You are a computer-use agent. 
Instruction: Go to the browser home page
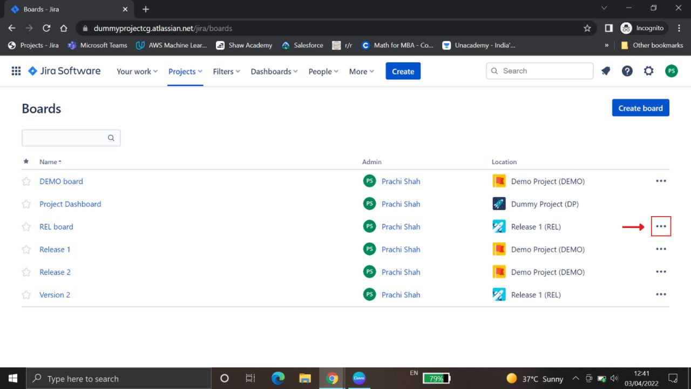pos(64,28)
